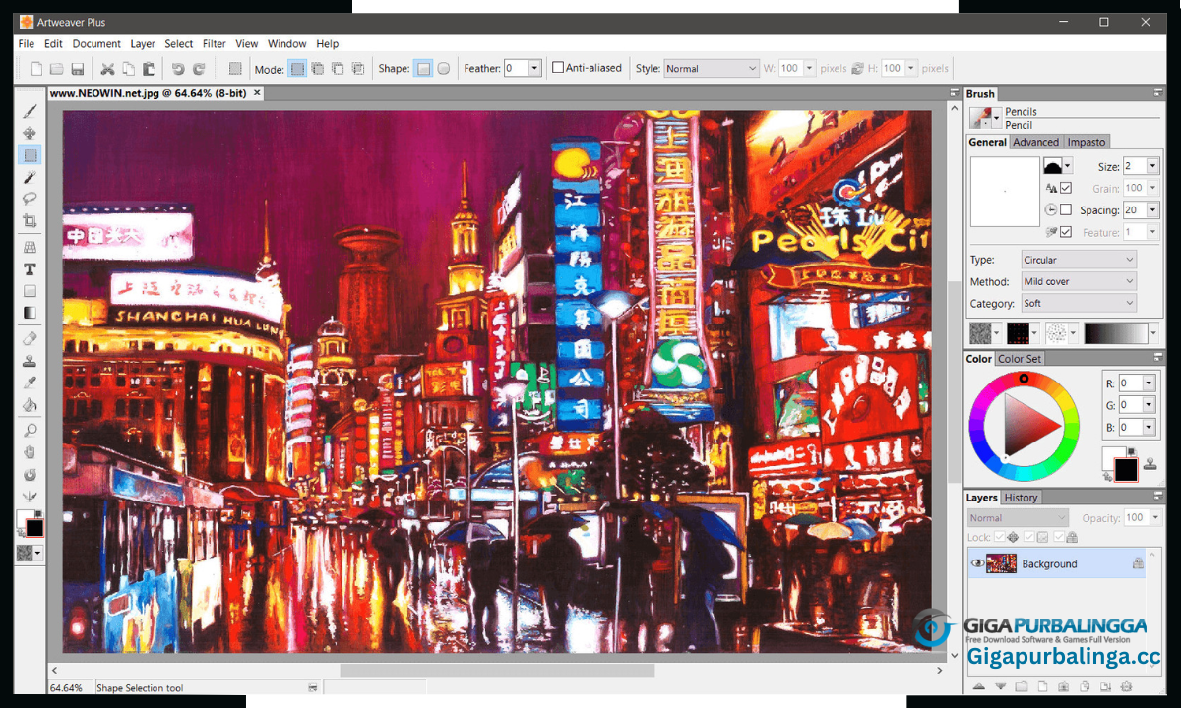This screenshot has width=1181, height=708.
Task: Open the brush Type dropdown showing Circular
Action: [x=1079, y=260]
